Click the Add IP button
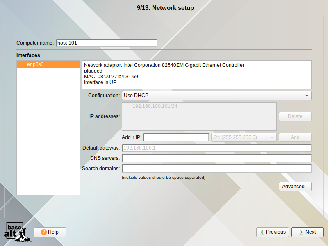The width and height of the screenshot is (328, 246). [295, 137]
